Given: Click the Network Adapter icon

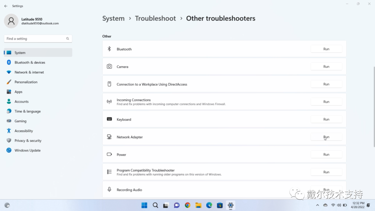Looking at the screenshot, I should coord(109,137).
